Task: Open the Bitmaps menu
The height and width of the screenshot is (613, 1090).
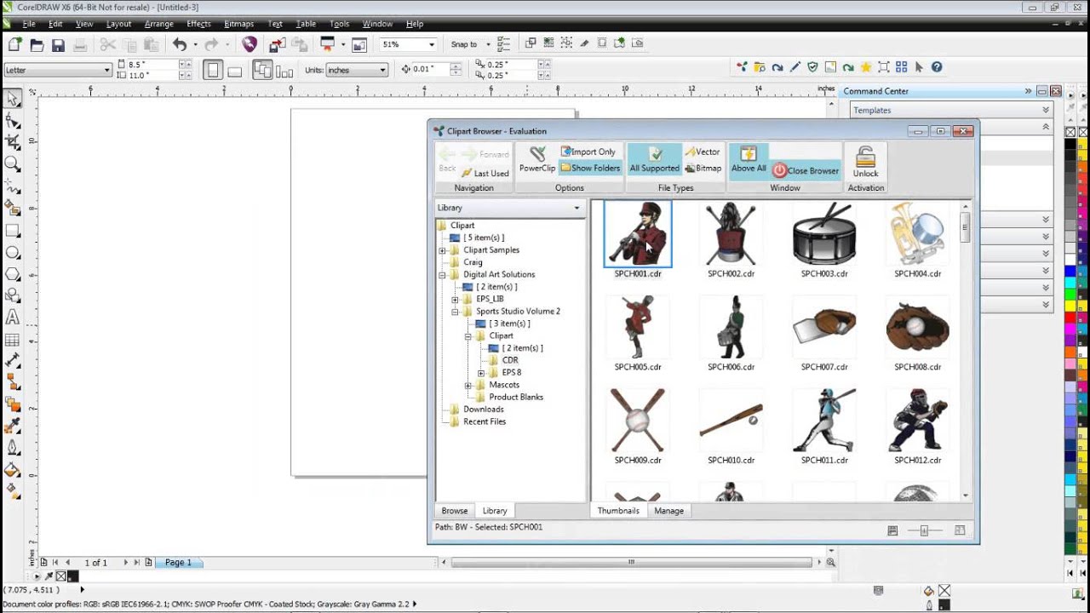Action: [238, 24]
